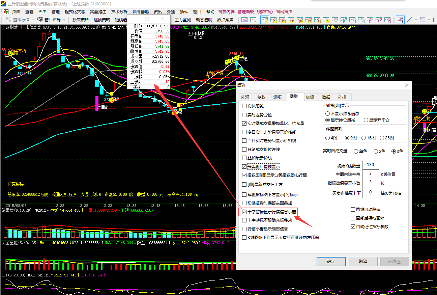Click the 应用(A) button

click(x=395, y=261)
